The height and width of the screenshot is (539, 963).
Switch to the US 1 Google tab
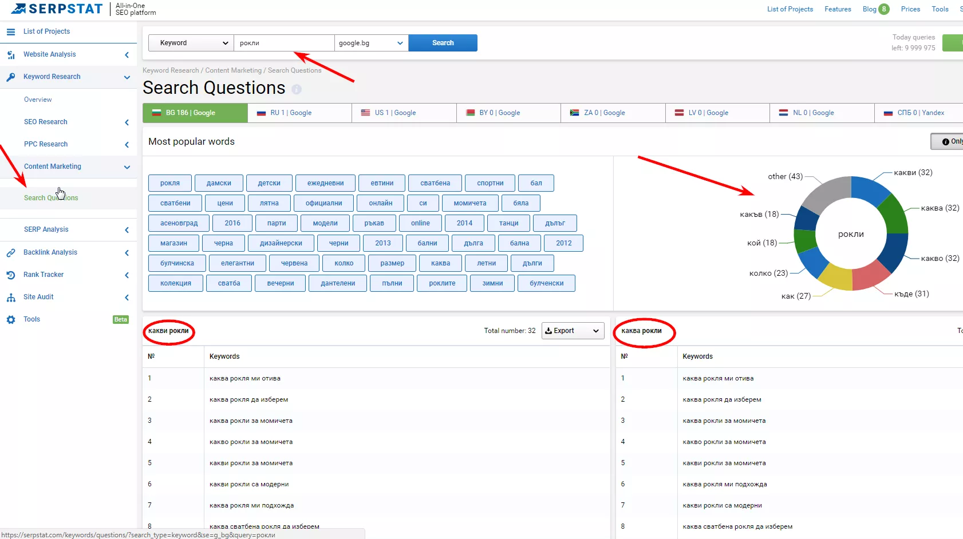click(404, 113)
